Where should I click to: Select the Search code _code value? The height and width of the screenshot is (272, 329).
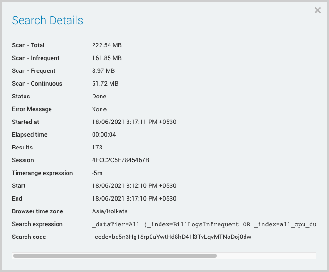click(171, 237)
